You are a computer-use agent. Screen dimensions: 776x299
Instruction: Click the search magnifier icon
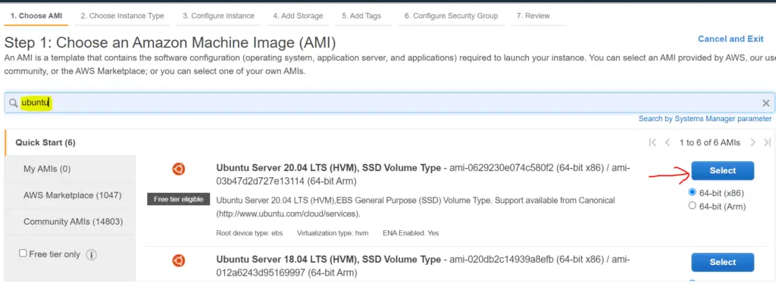(14, 103)
